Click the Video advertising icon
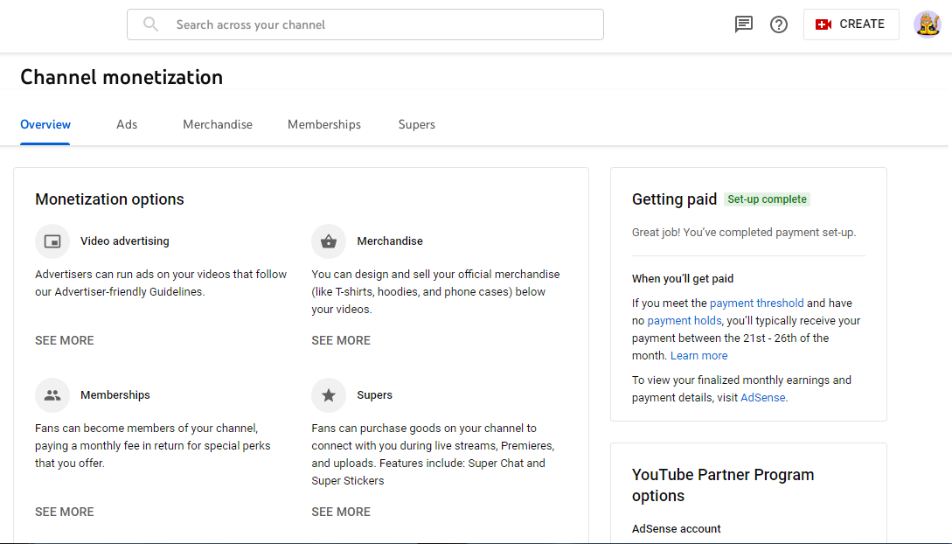The width and height of the screenshot is (952, 544). coord(52,241)
